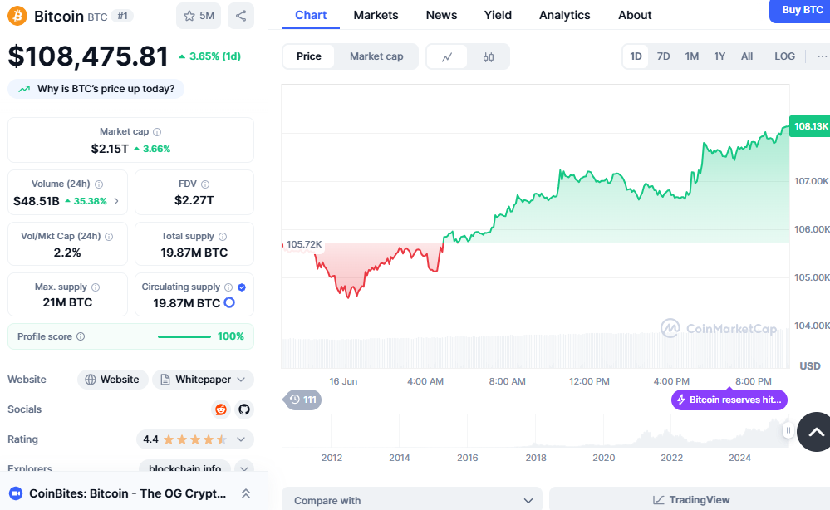830x510 pixels.
Task: Expand the explorers dropdown chevron
Action: [244, 468]
